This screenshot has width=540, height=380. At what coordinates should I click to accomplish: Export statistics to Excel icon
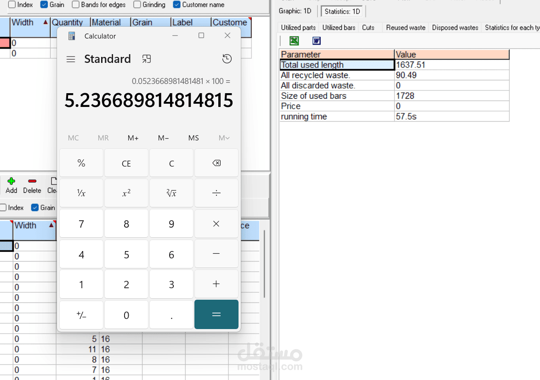click(294, 41)
